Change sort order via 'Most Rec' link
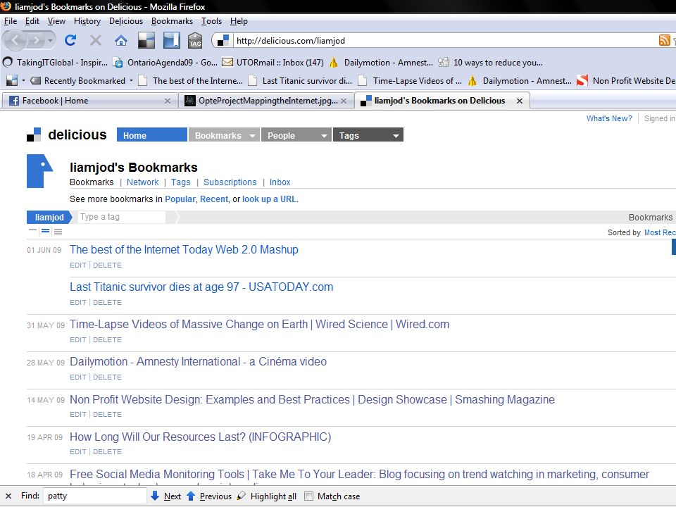The height and width of the screenshot is (507, 676). tap(660, 232)
